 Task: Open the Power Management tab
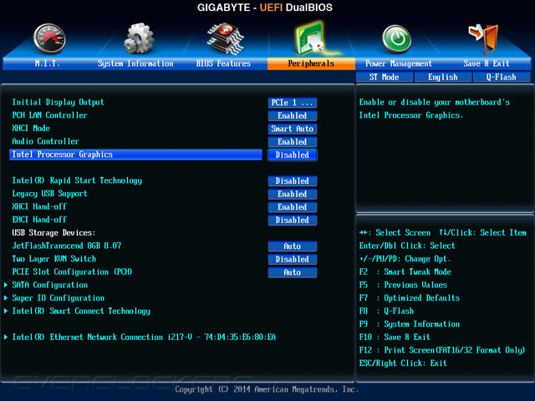click(399, 63)
